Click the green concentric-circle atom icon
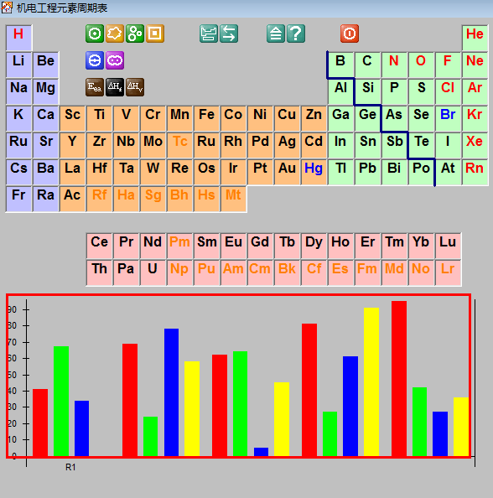 [95, 34]
